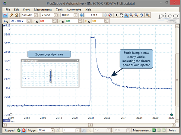Expand the Trigger mode None dropdown
The width and height of the screenshot is (181, 135).
52,130
